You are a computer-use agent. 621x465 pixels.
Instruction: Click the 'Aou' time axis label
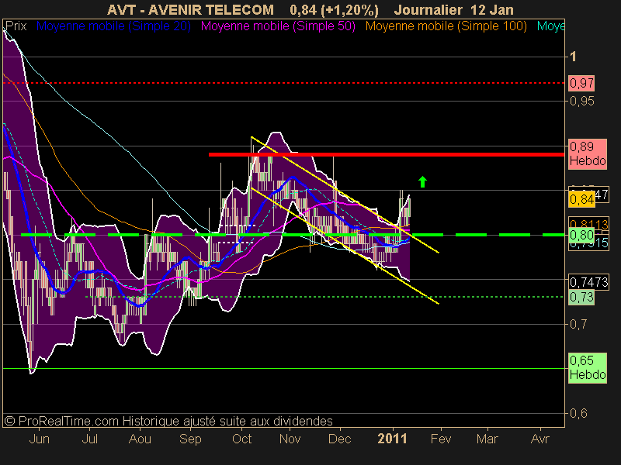point(140,439)
